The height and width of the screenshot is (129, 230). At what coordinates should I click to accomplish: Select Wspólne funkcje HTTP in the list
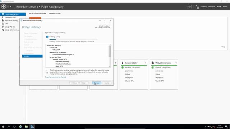[x=60, y=59]
